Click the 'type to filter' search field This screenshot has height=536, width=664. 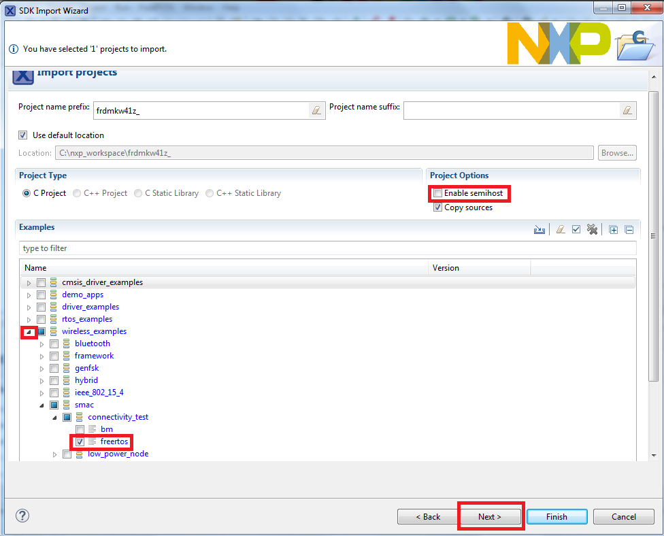(x=327, y=248)
